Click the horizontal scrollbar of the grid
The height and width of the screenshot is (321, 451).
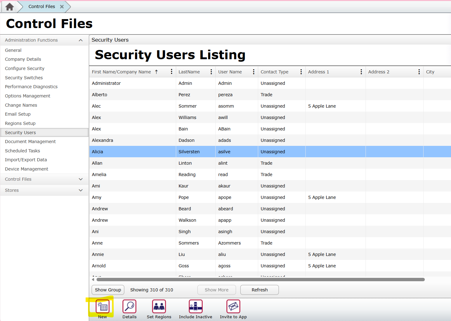click(260, 280)
